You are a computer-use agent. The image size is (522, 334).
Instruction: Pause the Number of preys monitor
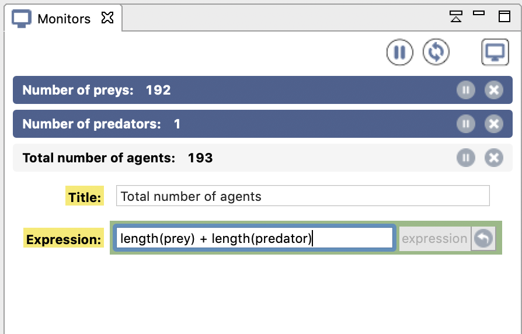[466, 90]
